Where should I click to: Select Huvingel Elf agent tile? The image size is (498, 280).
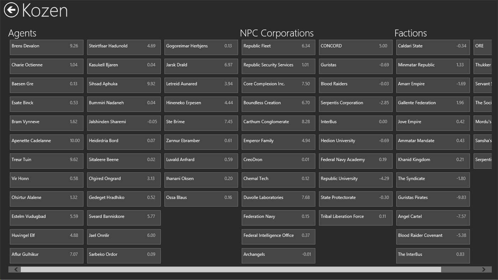[x=47, y=237]
